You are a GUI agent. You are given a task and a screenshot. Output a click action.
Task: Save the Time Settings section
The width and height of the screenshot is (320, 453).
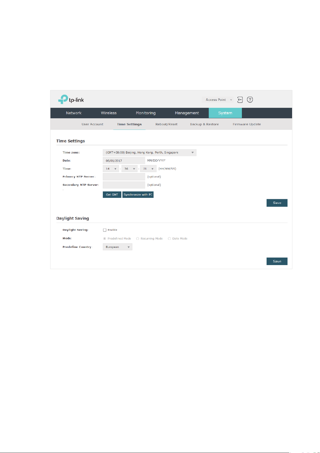(x=277, y=203)
